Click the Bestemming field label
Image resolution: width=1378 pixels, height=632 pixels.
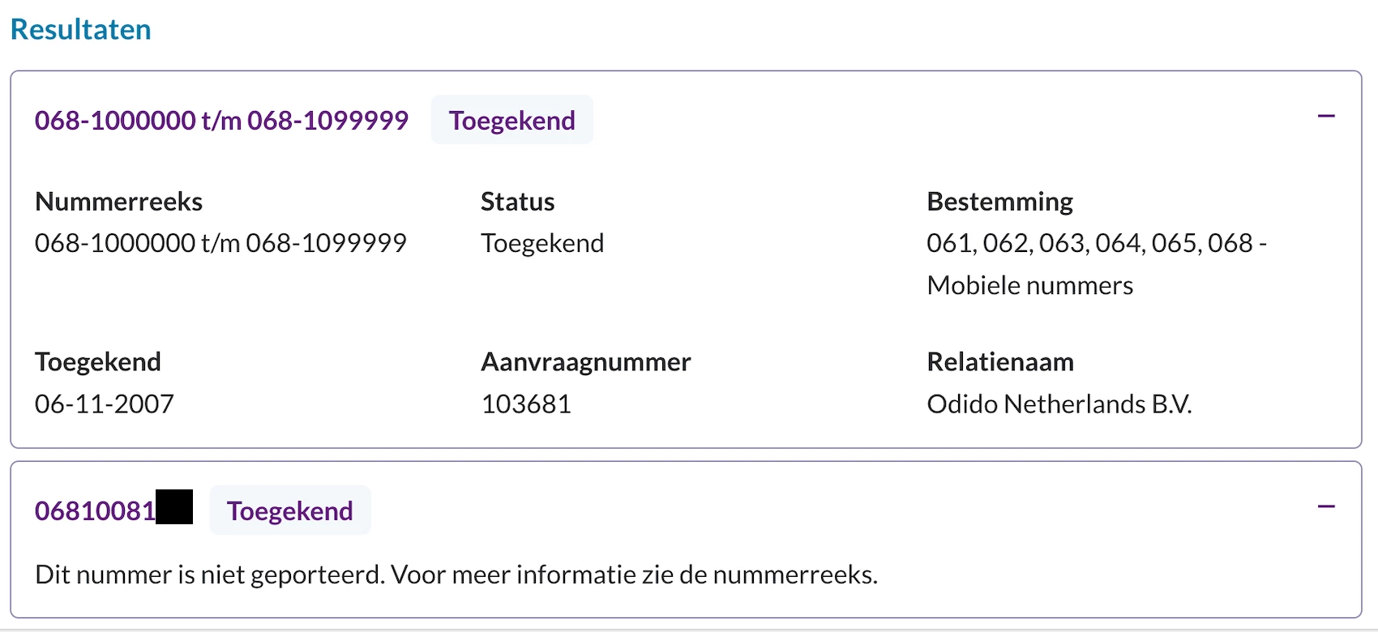999,201
